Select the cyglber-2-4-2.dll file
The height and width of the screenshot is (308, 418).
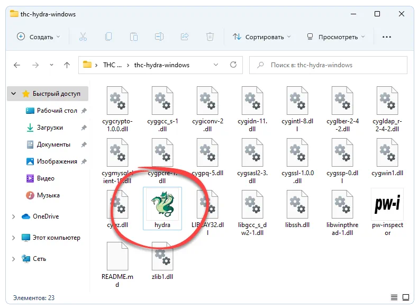pyautogui.click(x=342, y=109)
